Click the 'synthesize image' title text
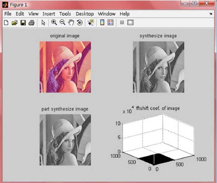 coord(158,36)
